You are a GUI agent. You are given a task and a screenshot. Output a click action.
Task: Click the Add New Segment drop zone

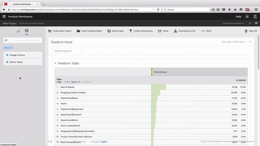(67, 51)
